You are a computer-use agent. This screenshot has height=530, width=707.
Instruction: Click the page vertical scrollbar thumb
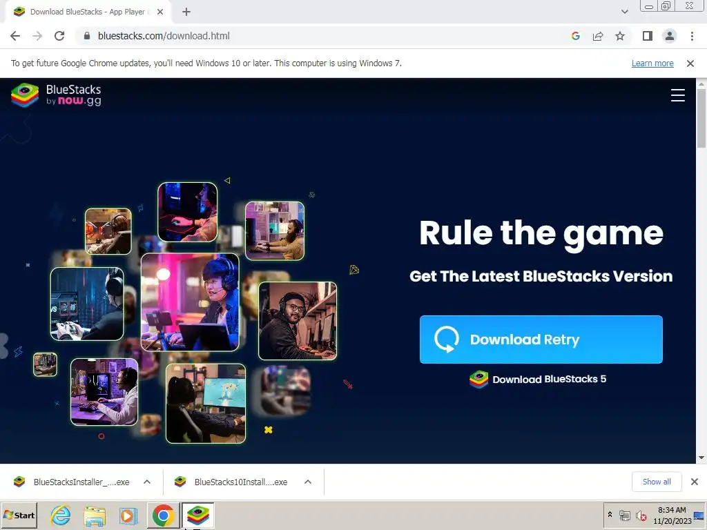coord(701,118)
